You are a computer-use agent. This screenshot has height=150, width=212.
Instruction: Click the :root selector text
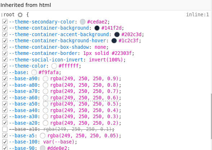coord(8,15)
